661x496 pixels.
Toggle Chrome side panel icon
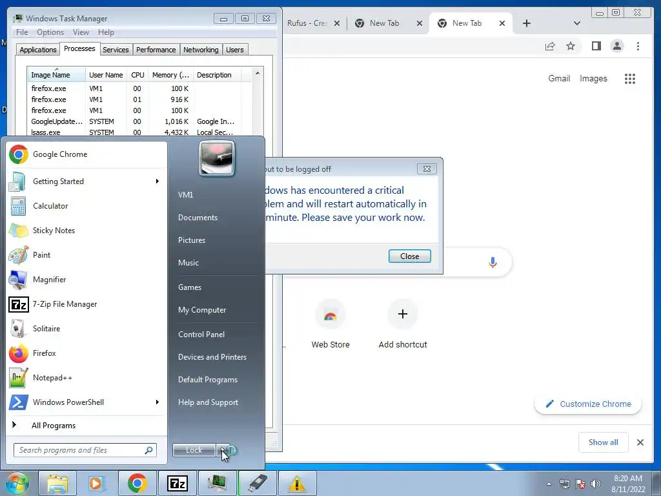(596, 46)
